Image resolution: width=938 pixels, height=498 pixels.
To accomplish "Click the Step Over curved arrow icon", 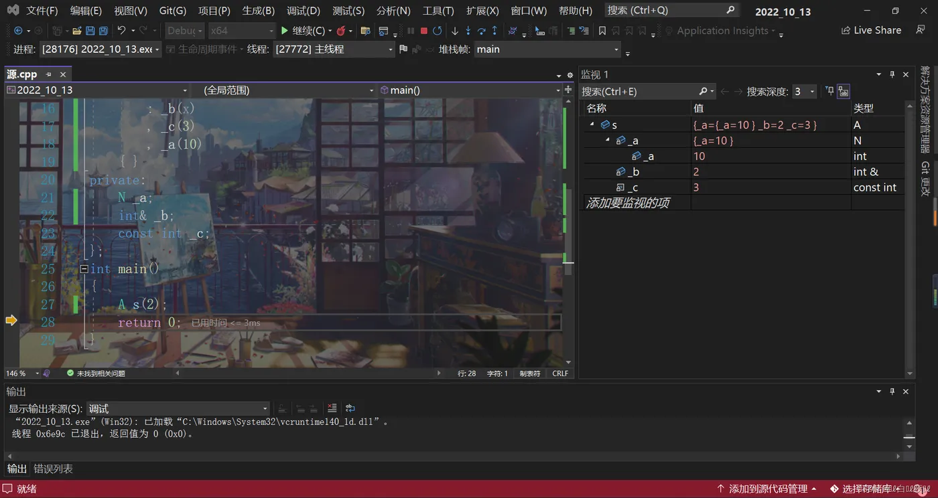I will 481,31.
